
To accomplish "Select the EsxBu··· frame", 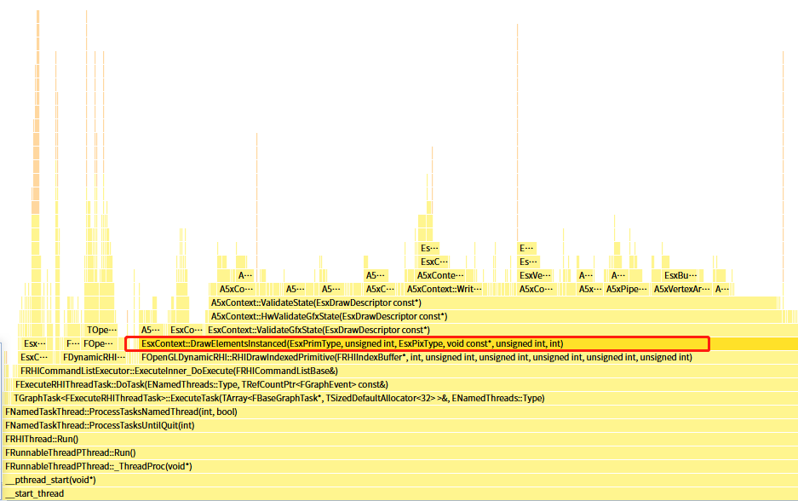I will [x=680, y=275].
